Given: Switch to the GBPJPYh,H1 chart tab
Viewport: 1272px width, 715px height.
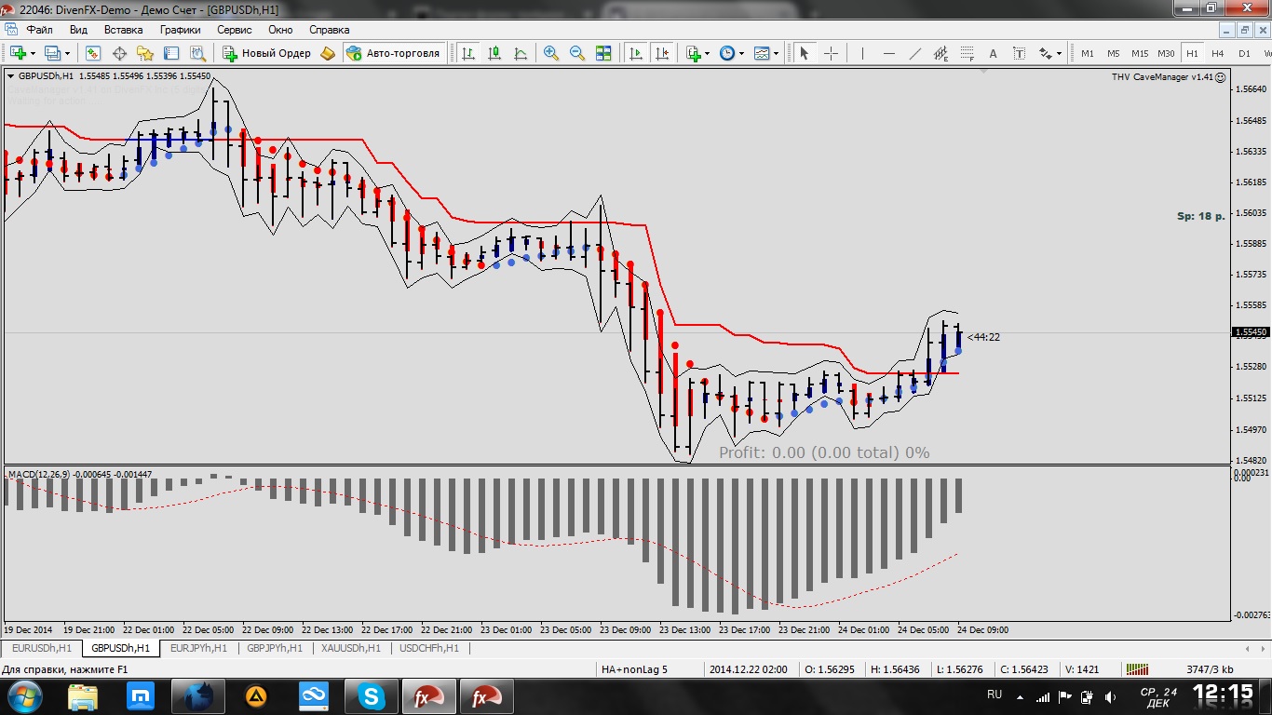Looking at the screenshot, I should coord(275,648).
